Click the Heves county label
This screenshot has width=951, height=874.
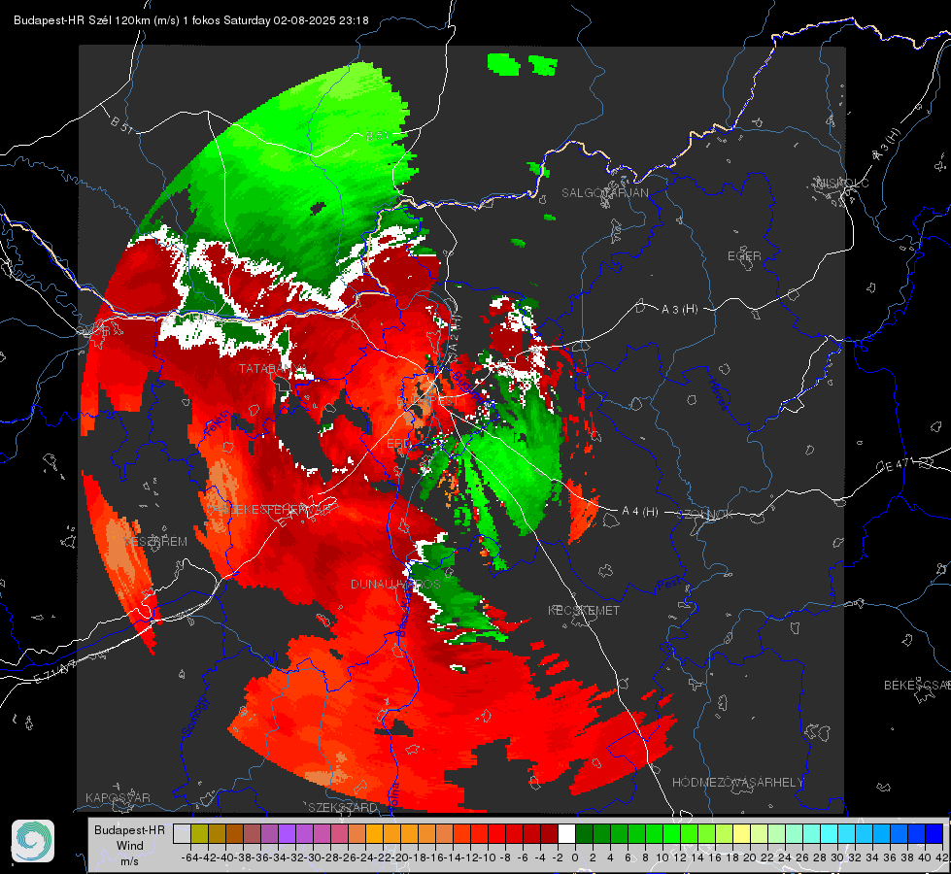(x=718, y=395)
